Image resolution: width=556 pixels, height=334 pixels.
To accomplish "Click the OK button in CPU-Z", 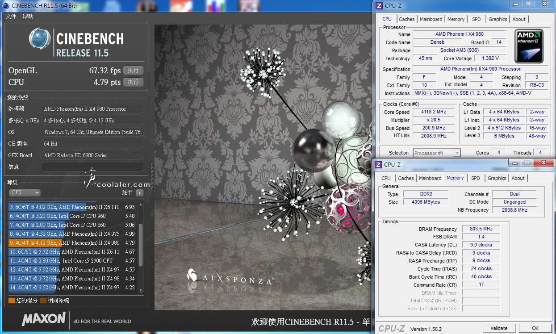I will click(535, 328).
